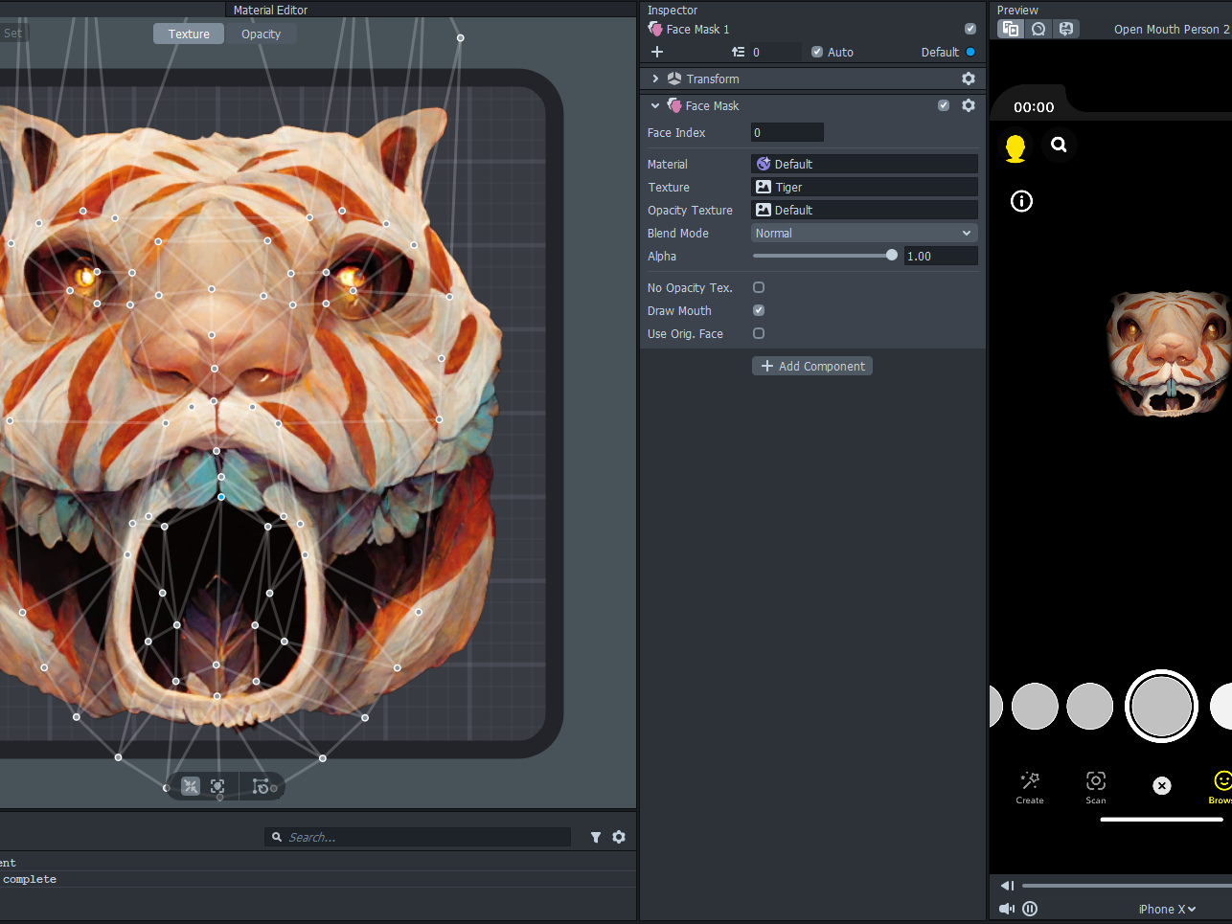1232x924 pixels.
Task: Uncheck the Draw Mouth checkbox
Action: click(x=759, y=310)
